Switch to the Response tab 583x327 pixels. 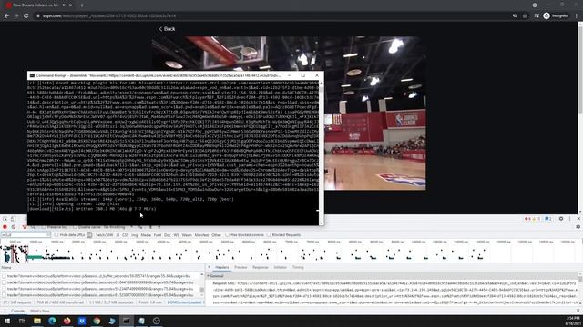261,267
